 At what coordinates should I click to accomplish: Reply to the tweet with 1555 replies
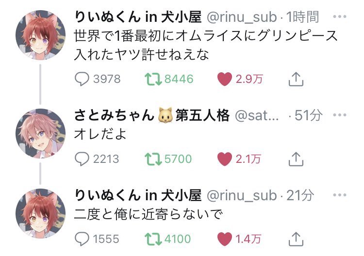point(84,238)
